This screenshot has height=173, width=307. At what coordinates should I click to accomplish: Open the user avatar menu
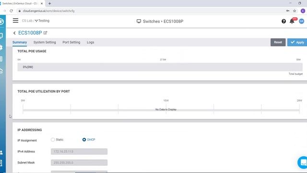[x=302, y=21]
